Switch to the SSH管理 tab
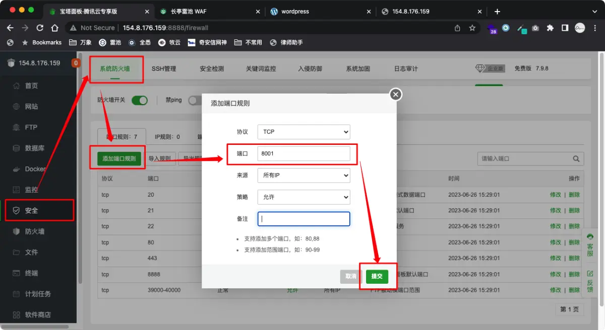Viewport: 605px width, 330px height. pos(164,69)
